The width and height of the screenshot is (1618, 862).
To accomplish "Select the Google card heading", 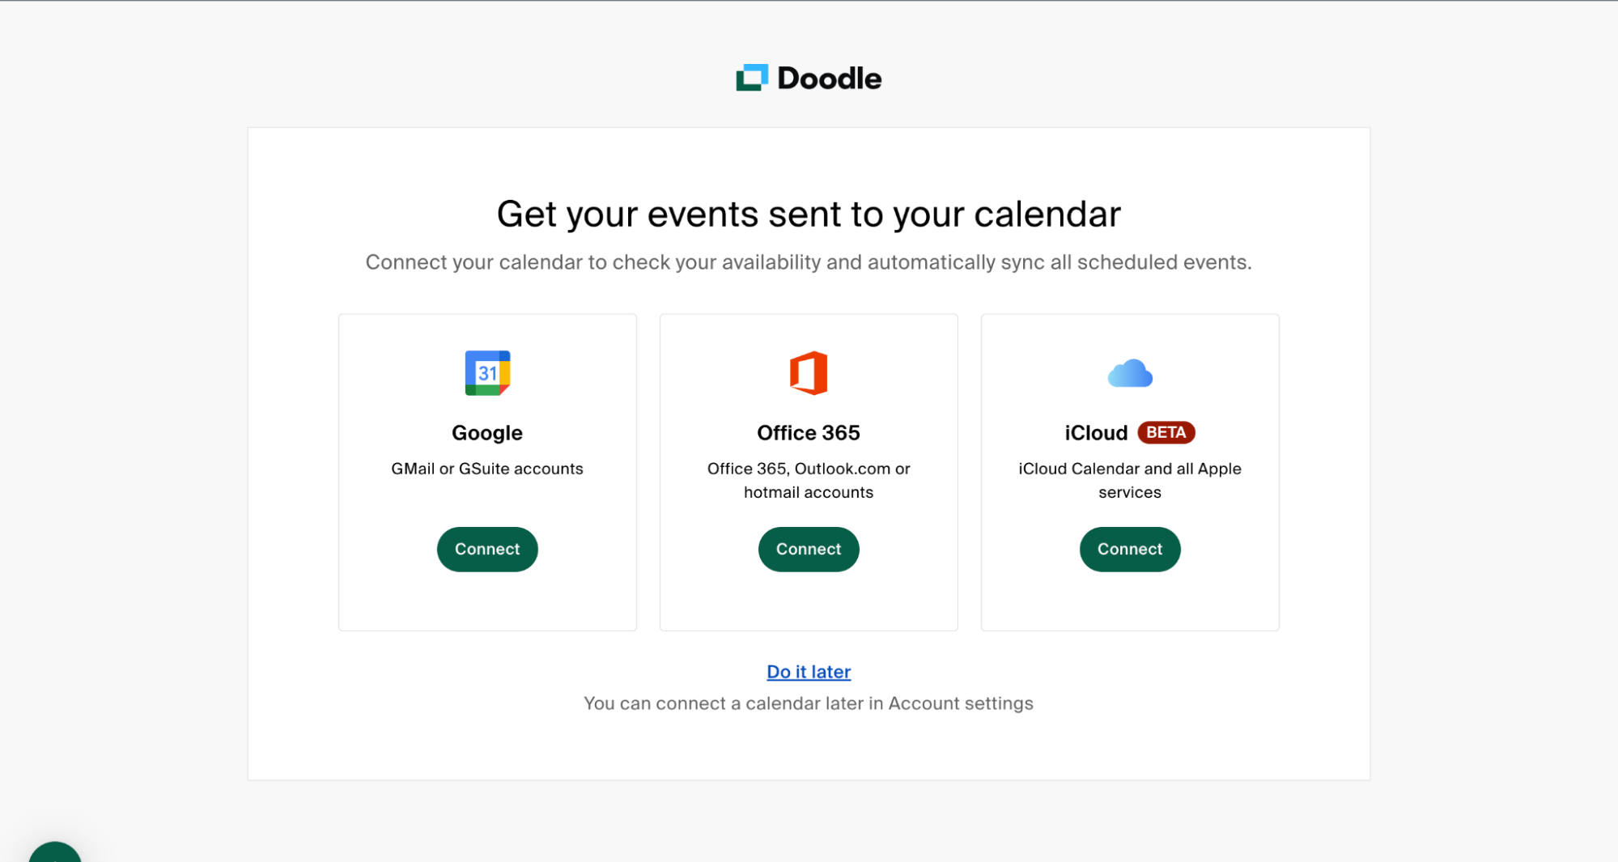I will point(487,433).
